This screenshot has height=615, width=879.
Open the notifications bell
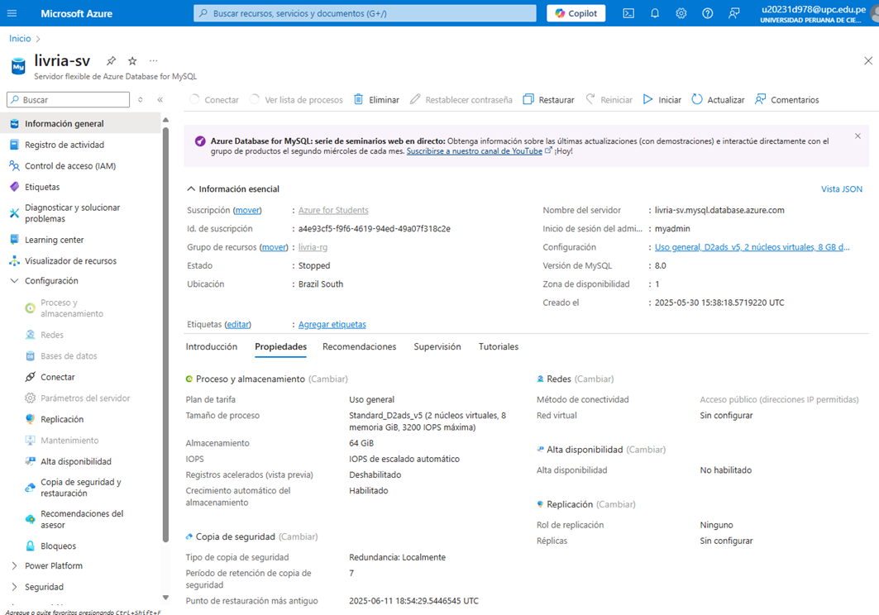pos(655,13)
